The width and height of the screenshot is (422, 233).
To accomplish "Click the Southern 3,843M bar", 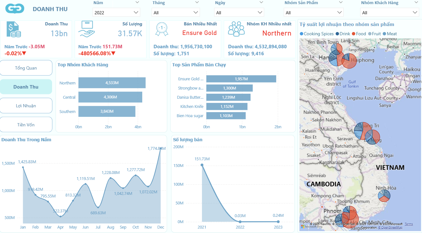I will coord(107,111).
